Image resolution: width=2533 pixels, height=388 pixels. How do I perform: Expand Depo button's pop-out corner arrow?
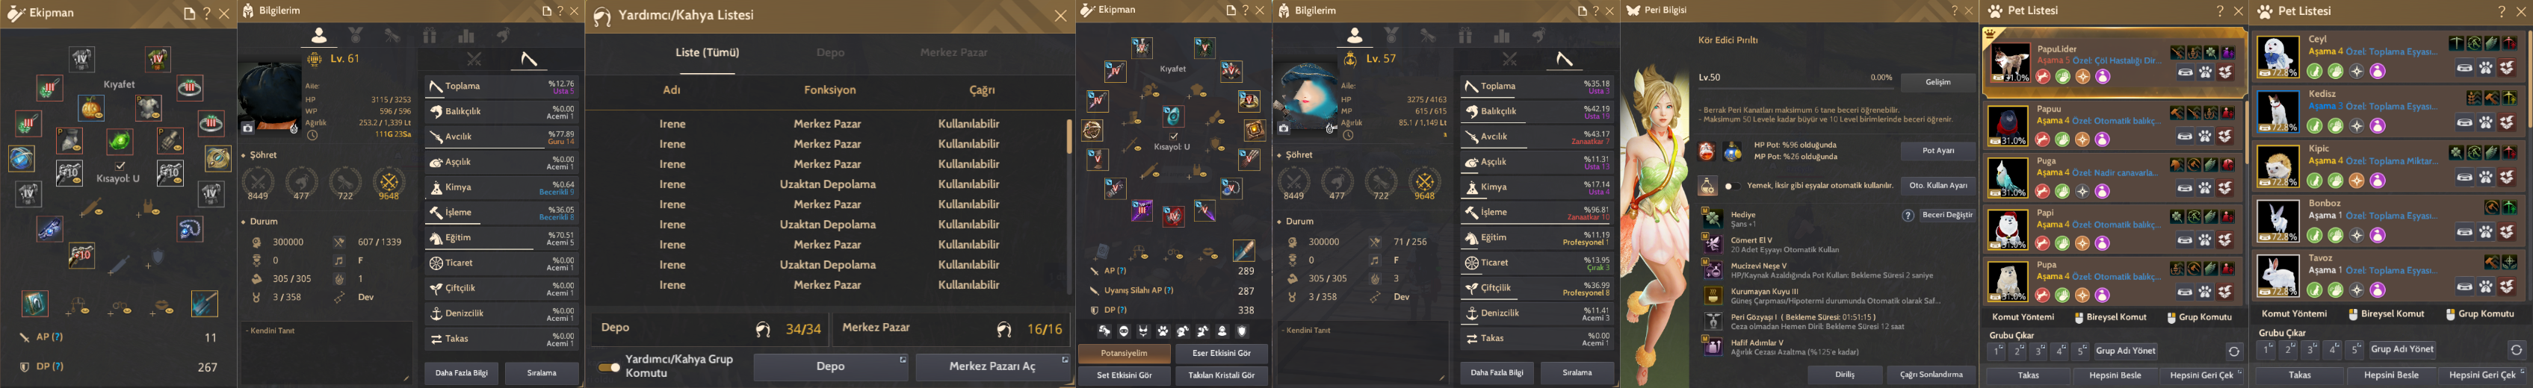click(903, 360)
